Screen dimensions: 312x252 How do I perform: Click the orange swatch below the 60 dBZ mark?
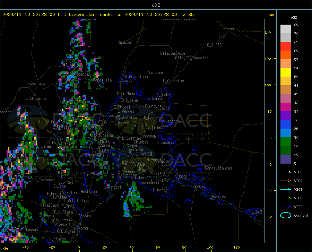tap(286, 55)
